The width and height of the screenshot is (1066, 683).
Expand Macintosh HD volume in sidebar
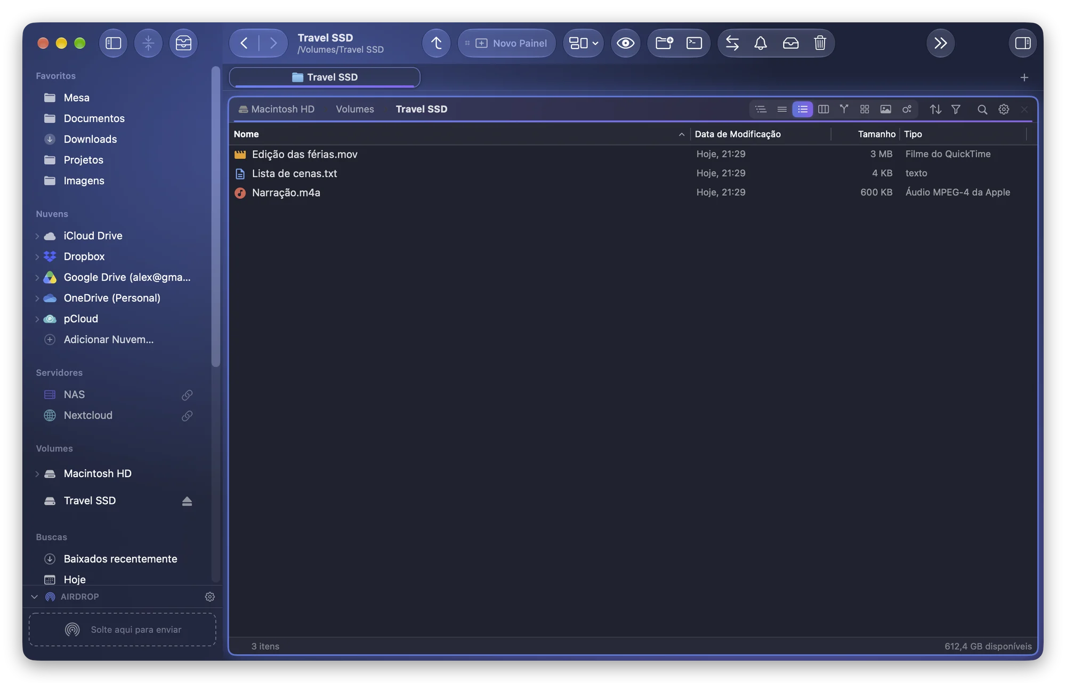click(x=37, y=473)
